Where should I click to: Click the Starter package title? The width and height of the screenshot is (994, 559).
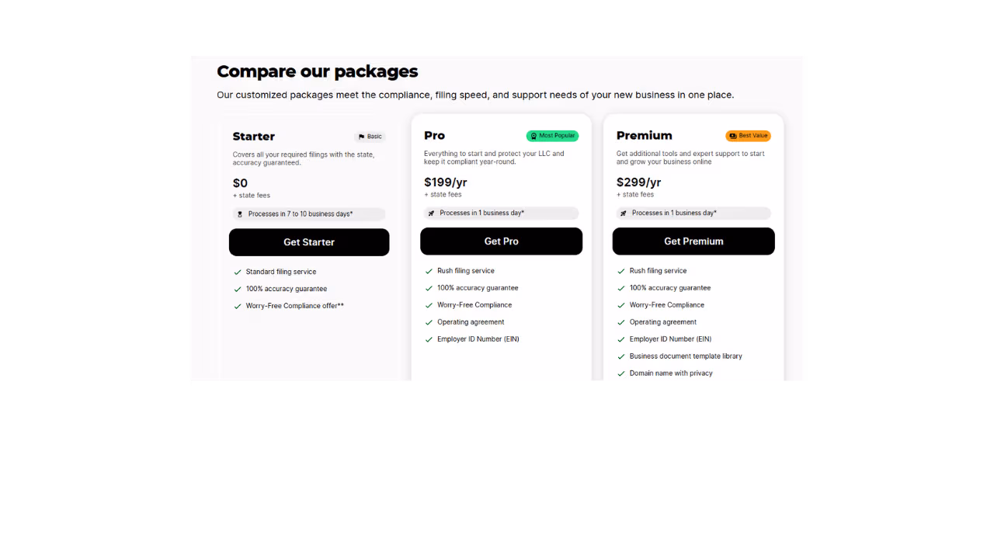coord(254,137)
